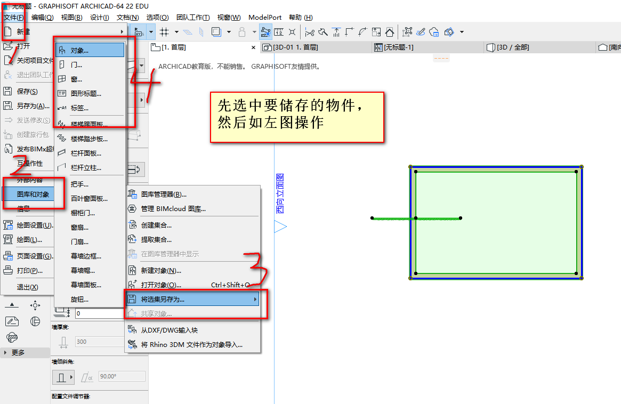This screenshot has width=621, height=404.
Task: Open 图库管理器(B)... menu item
Action: (x=192, y=195)
